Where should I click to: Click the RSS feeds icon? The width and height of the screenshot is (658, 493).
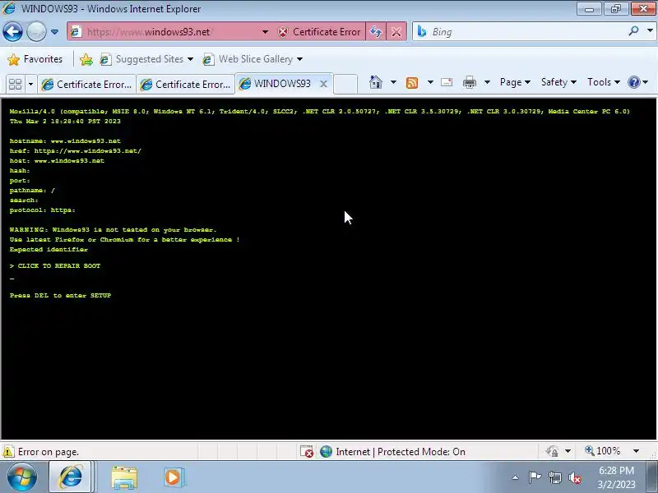[412, 83]
